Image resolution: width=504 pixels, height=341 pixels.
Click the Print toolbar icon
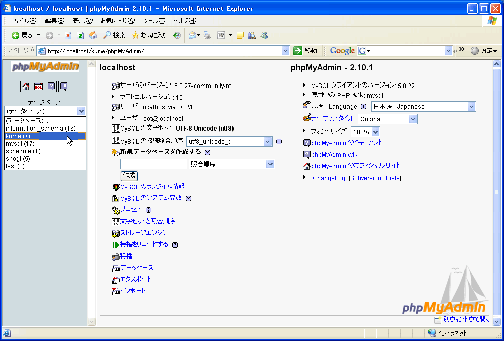click(207, 35)
